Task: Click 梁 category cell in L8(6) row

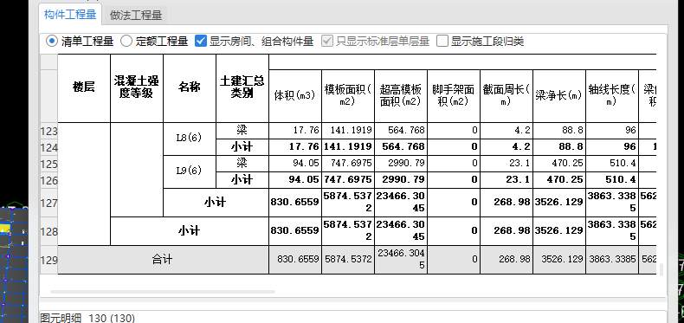Action: [242, 130]
